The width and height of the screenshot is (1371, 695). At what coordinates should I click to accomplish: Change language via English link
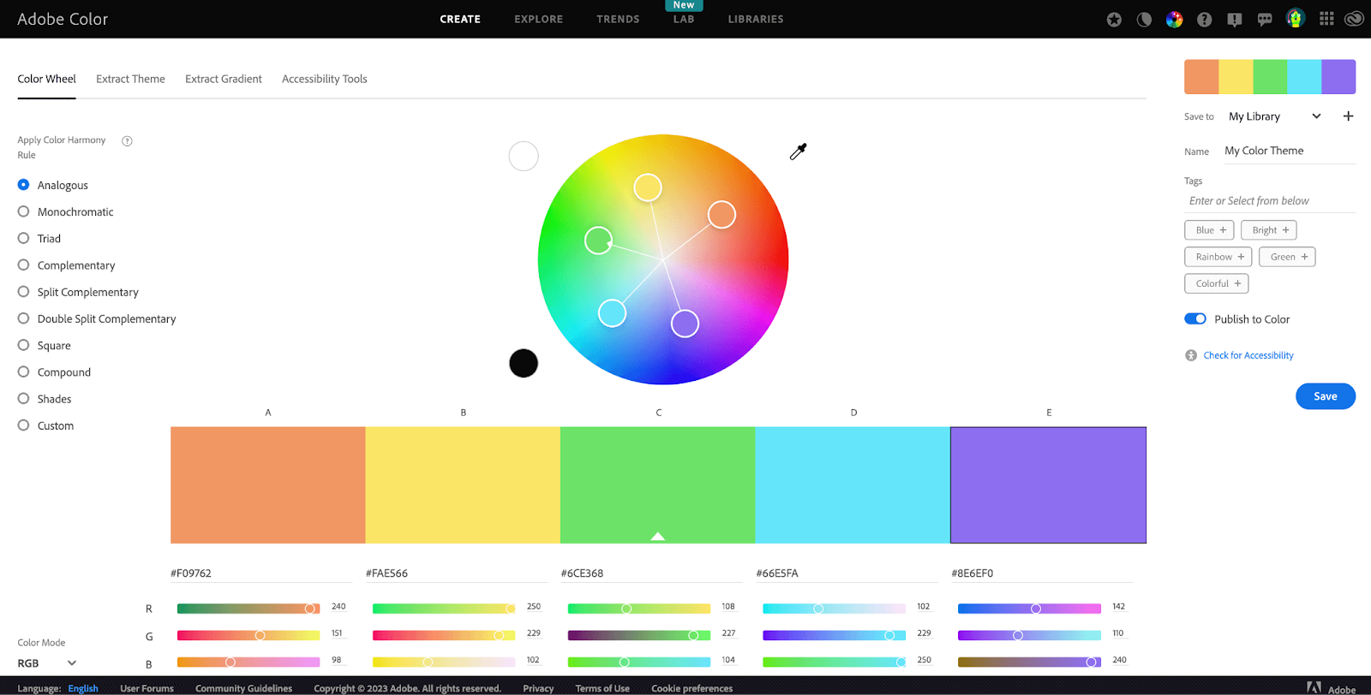click(83, 688)
